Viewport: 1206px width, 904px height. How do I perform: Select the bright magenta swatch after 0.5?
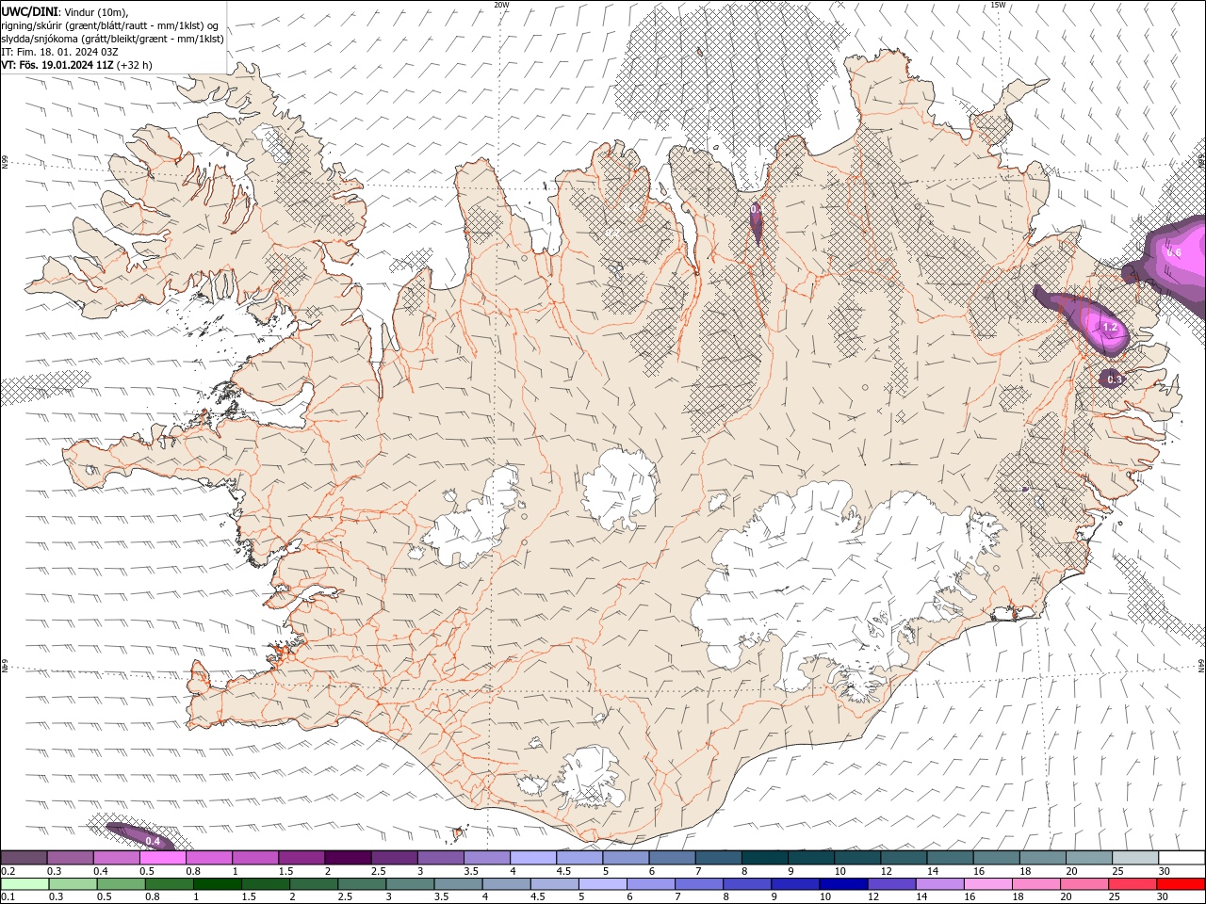162,858
